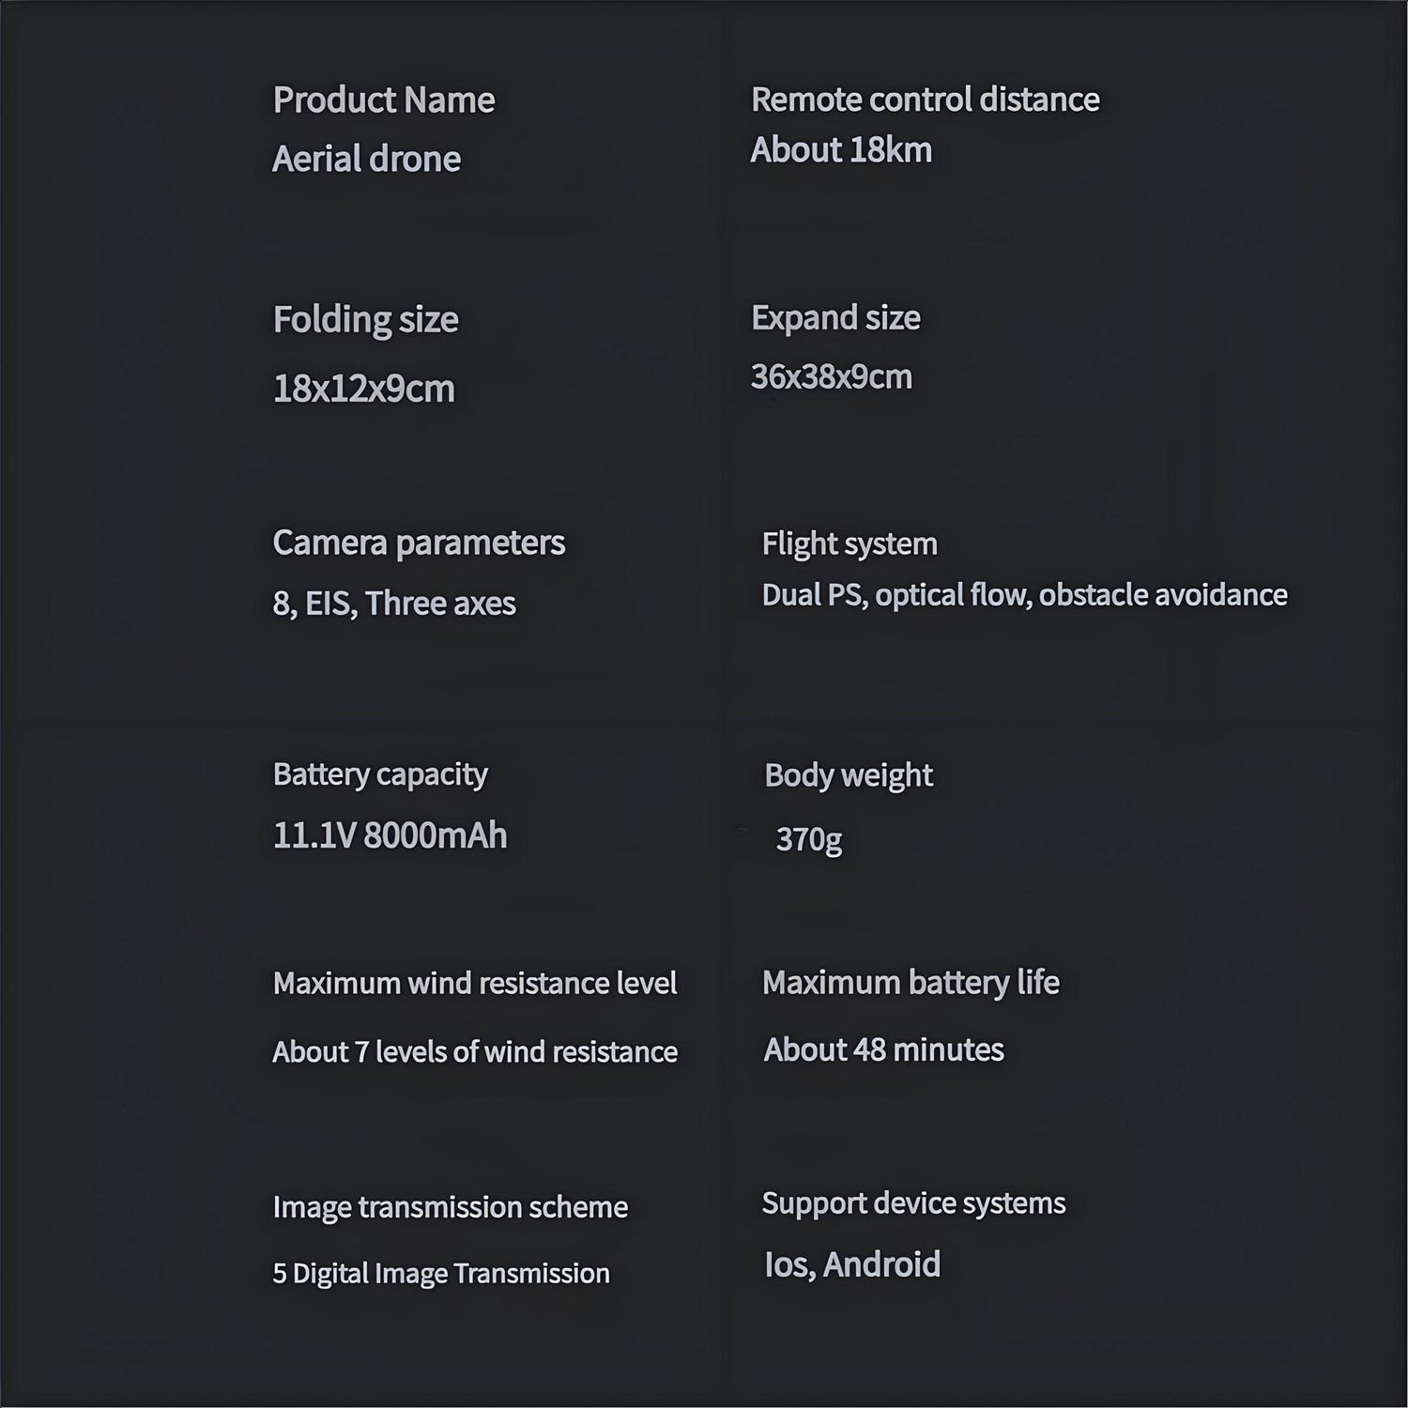1408x1408 pixels.
Task: Select the "11.1V 8000mAh" value
Action: pos(390,835)
